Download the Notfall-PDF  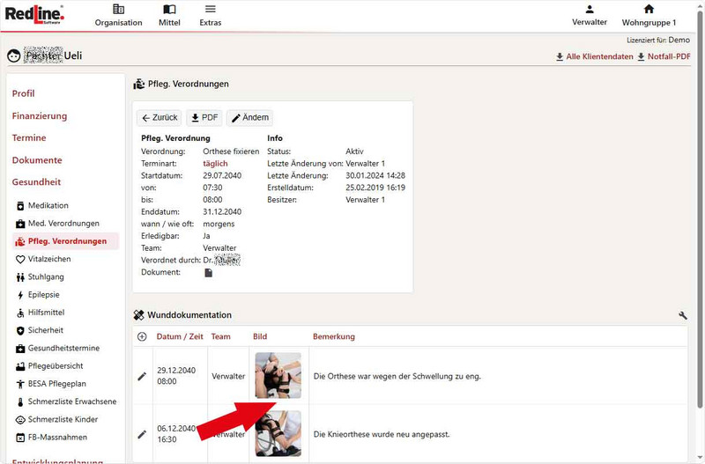664,56
